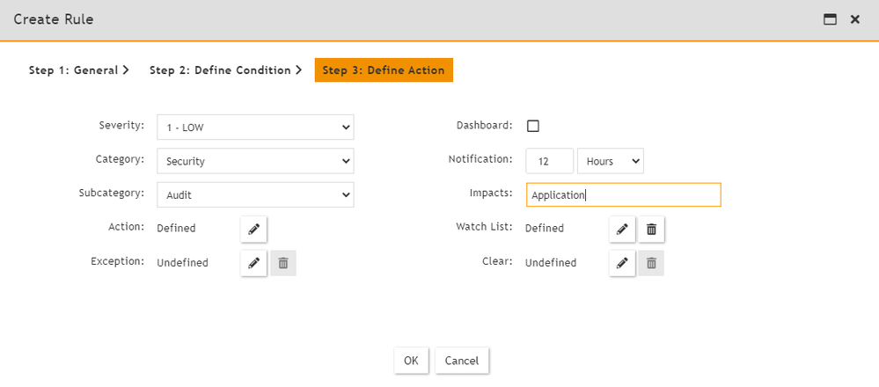
Task: Go to Step 1: General
Action: click(x=79, y=70)
